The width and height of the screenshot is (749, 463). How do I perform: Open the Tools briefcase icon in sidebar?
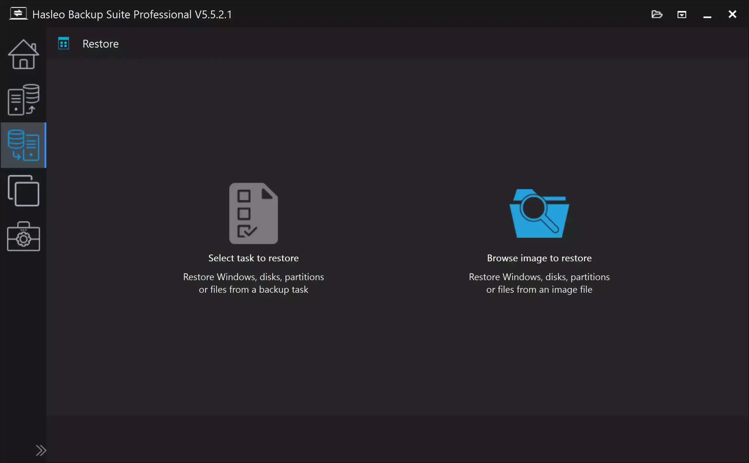pyautogui.click(x=23, y=236)
